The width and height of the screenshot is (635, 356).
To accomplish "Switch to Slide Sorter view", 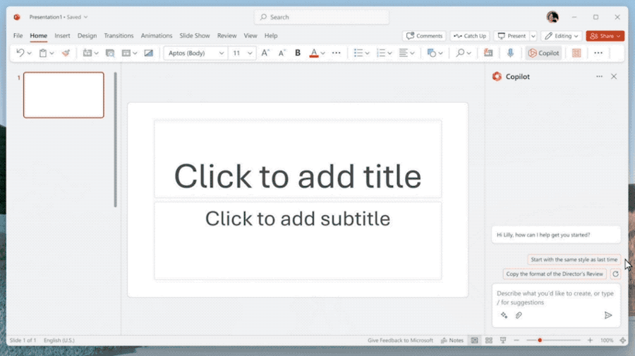I will (488, 340).
